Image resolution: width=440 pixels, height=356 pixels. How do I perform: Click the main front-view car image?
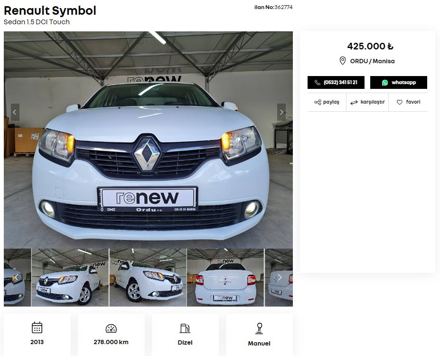coord(148,157)
